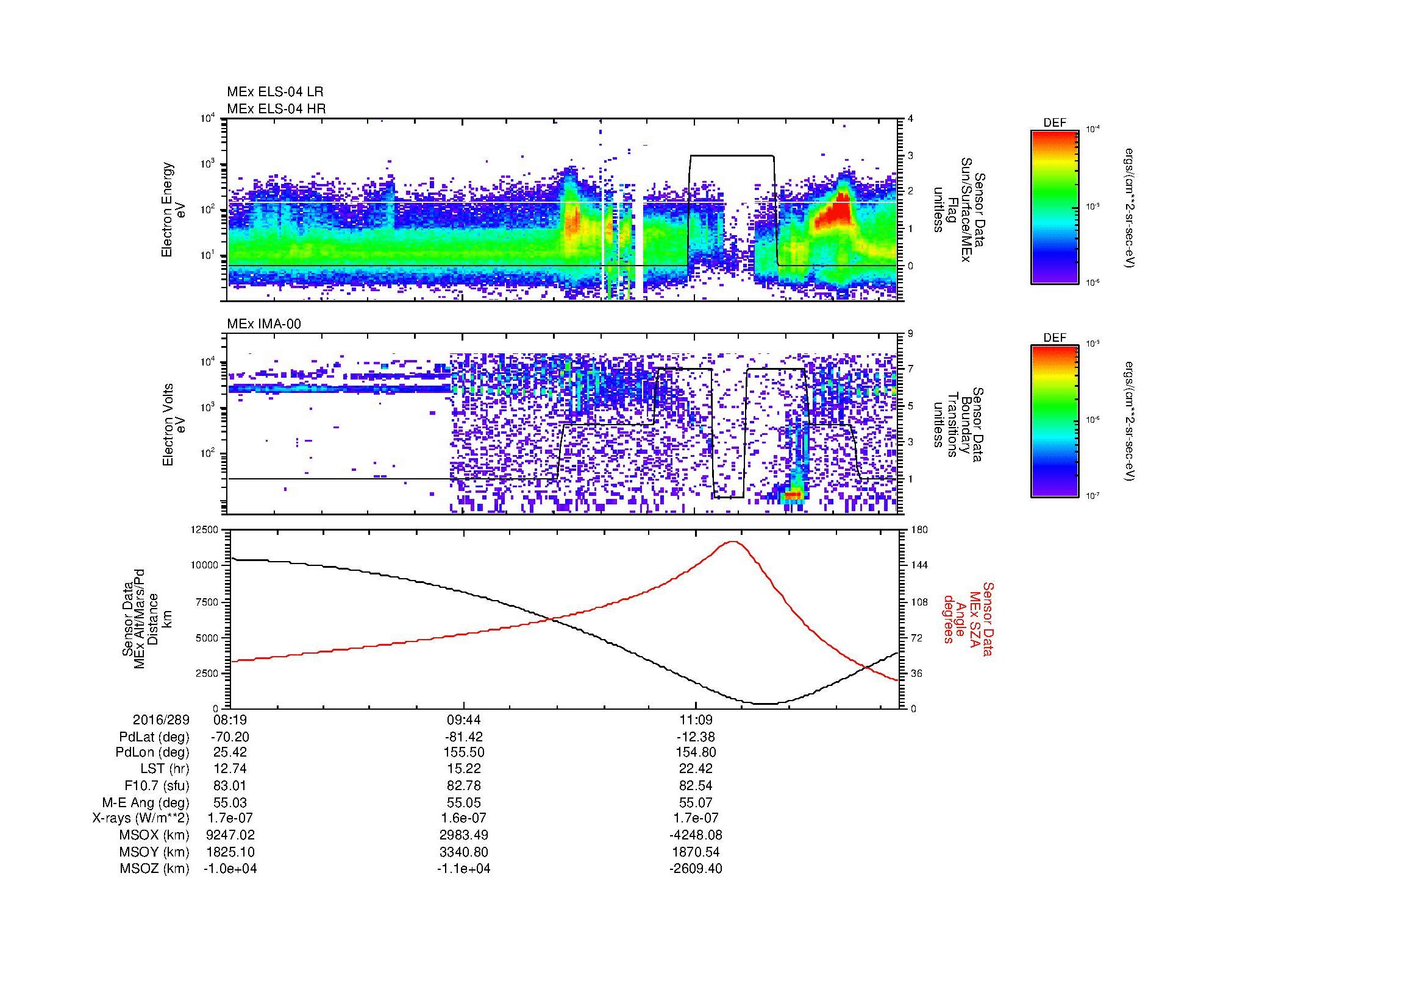
Task: Click the PdLon value '25.42'
Action: pyautogui.click(x=230, y=752)
